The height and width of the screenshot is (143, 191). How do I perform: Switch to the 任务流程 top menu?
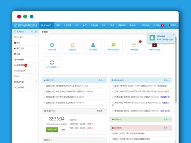coord(67,25)
